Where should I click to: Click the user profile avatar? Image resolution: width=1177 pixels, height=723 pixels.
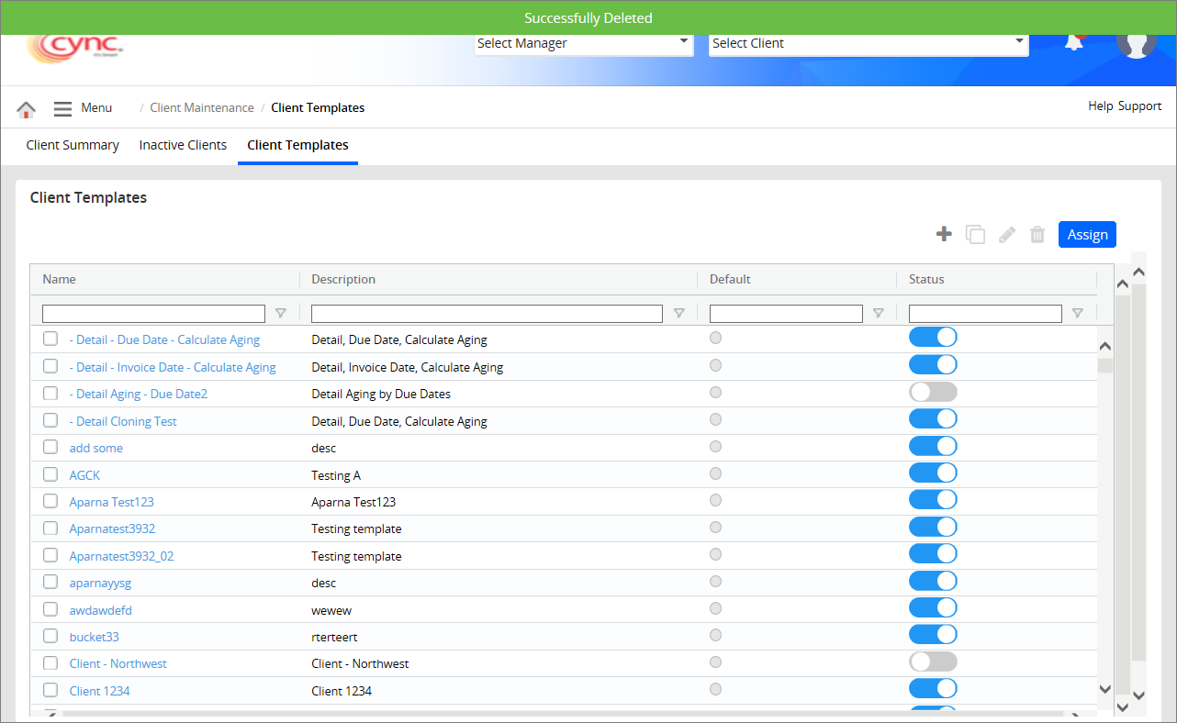pyautogui.click(x=1136, y=42)
